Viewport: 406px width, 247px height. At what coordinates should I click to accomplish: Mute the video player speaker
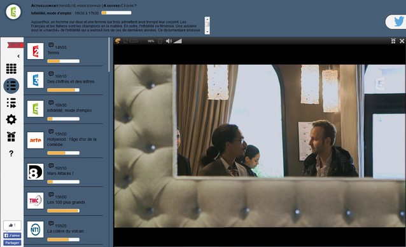coord(169,41)
